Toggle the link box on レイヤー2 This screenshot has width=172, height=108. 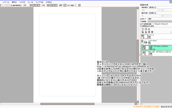pos(142,38)
